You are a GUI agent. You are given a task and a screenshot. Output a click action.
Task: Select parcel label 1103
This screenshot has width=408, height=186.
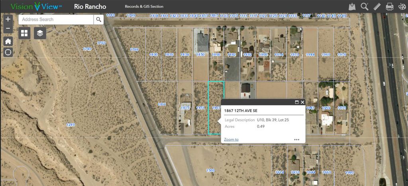click(x=224, y=16)
